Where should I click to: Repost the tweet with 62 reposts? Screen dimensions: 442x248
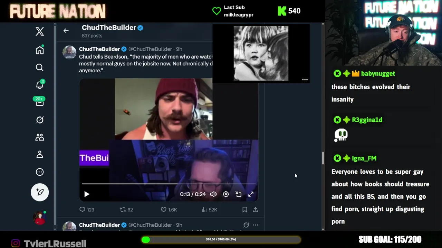point(126,209)
